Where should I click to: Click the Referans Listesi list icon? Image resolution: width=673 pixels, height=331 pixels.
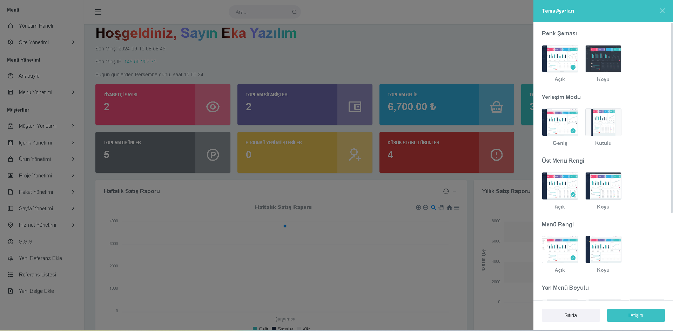pyautogui.click(x=11, y=275)
